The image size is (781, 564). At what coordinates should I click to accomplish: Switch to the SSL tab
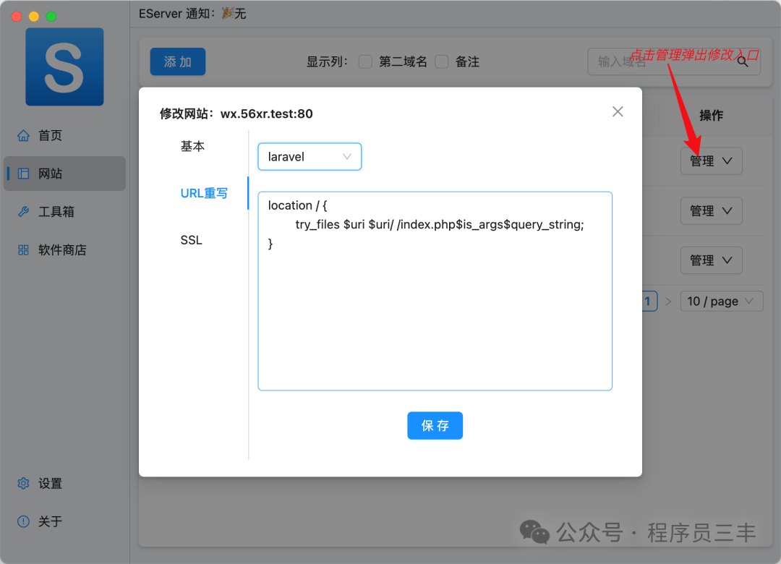(x=192, y=240)
